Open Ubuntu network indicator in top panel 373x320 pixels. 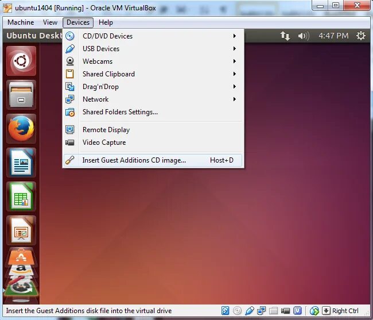(x=285, y=36)
